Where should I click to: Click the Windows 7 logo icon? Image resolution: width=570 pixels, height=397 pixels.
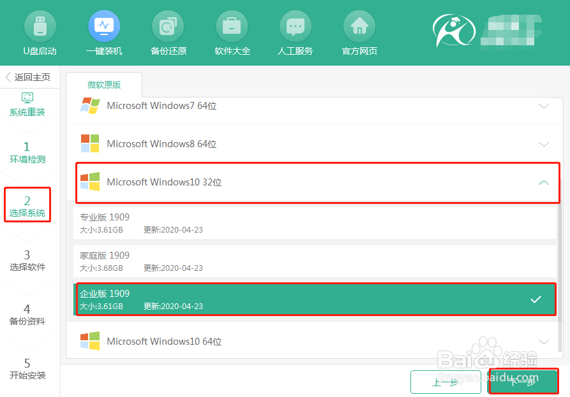[x=90, y=106]
